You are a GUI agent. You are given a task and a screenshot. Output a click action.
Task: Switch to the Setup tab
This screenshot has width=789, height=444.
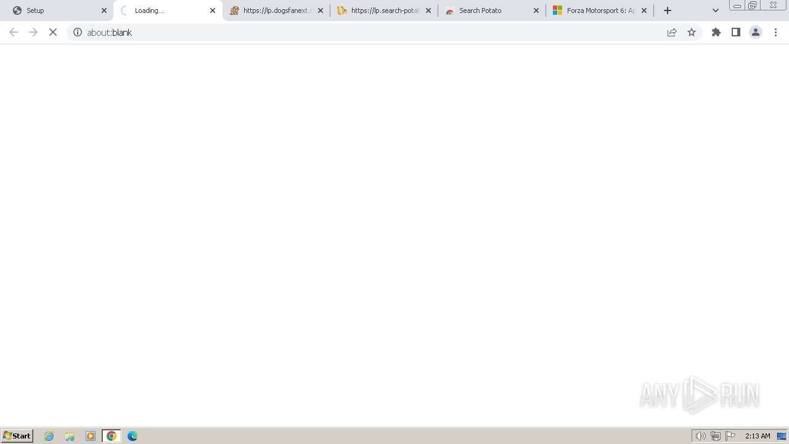coord(59,10)
